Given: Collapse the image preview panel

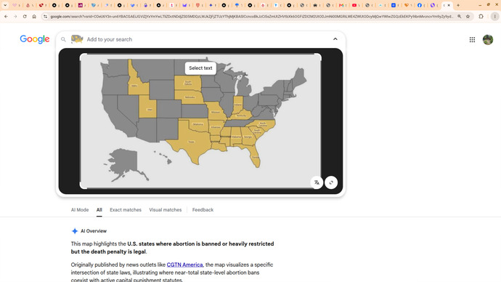Looking at the screenshot, I should pyautogui.click(x=335, y=39).
